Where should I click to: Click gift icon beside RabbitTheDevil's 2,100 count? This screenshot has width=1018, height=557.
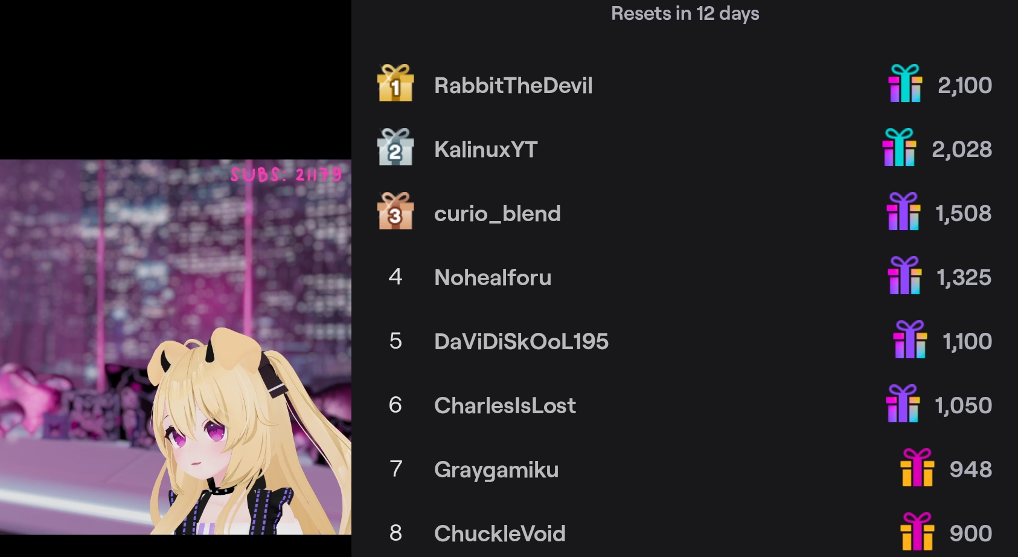tap(905, 83)
